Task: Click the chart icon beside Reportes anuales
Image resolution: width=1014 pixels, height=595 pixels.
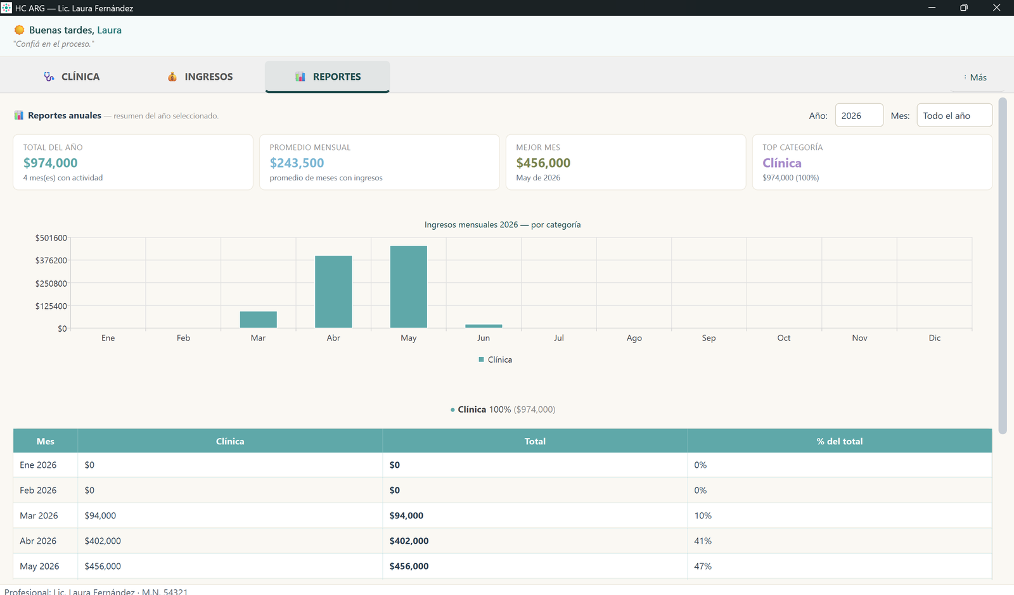Action: 19,115
